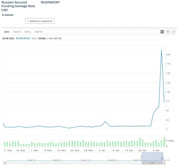Click the scrollbar right arrow

[164, 163]
